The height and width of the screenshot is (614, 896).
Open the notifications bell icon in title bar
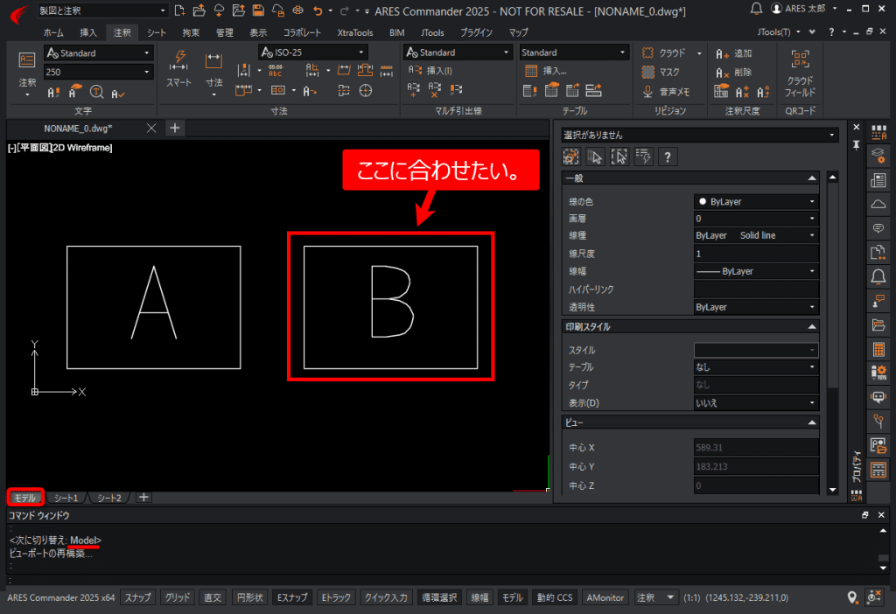click(x=757, y=10)
